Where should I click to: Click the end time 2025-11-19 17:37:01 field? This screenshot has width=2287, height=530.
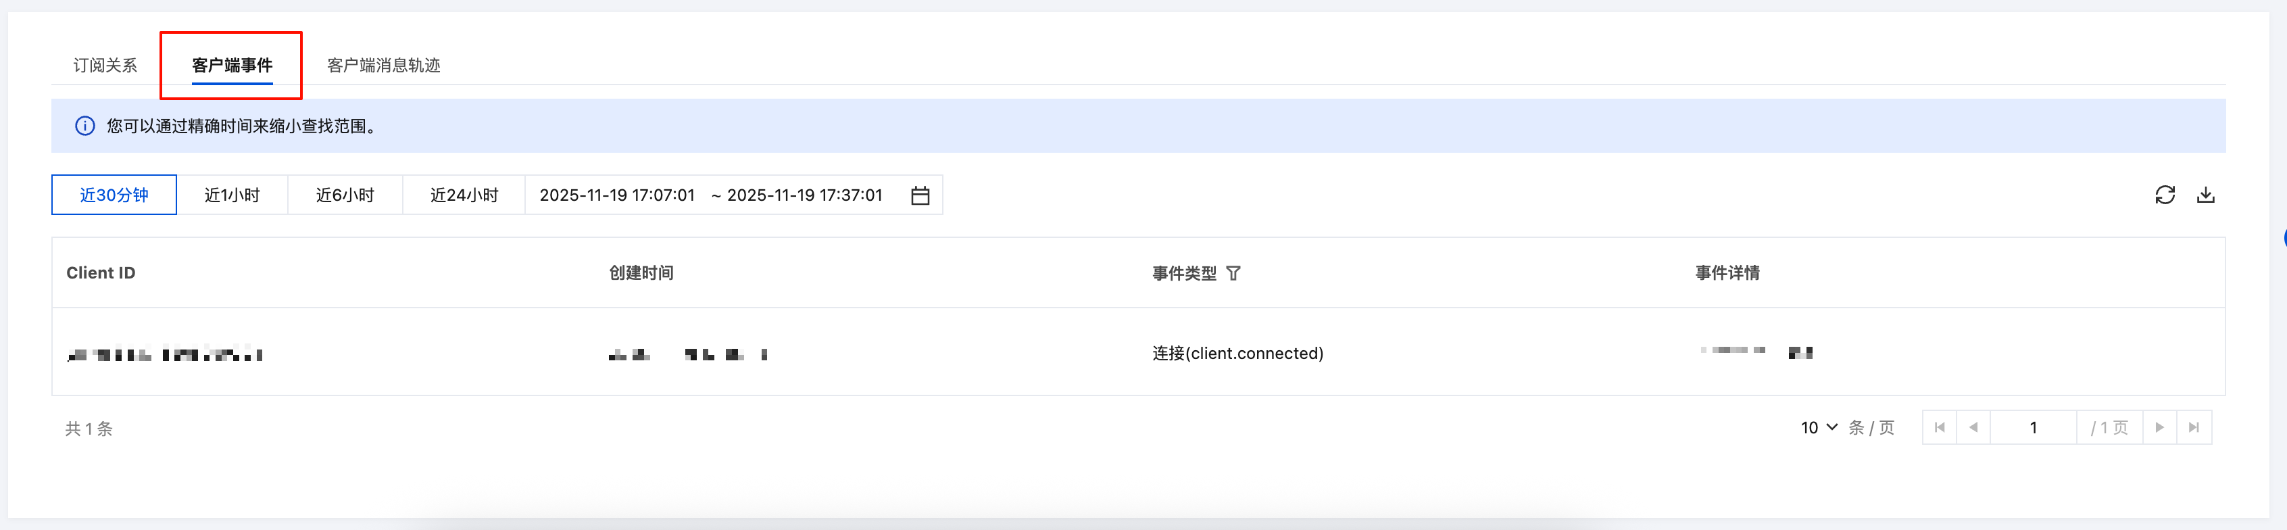coord(804,195)
